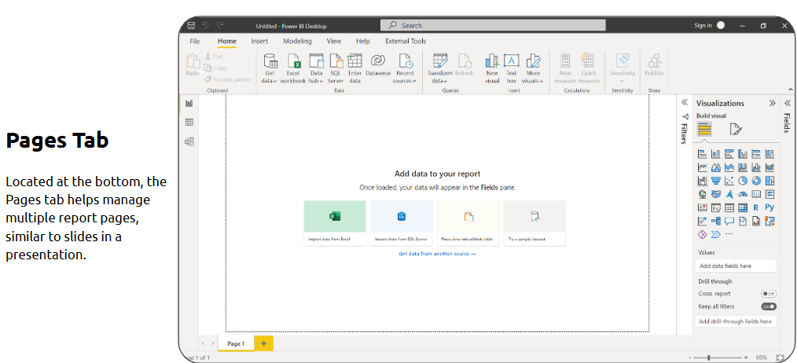797x363 pixels.
Task: Select Card (123) visual
Action: point(756,194)
